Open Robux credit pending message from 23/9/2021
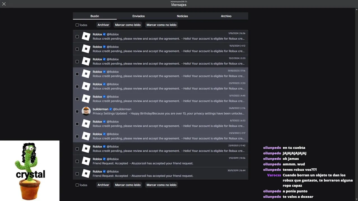358x201 pixels. (x=161, y=149)
